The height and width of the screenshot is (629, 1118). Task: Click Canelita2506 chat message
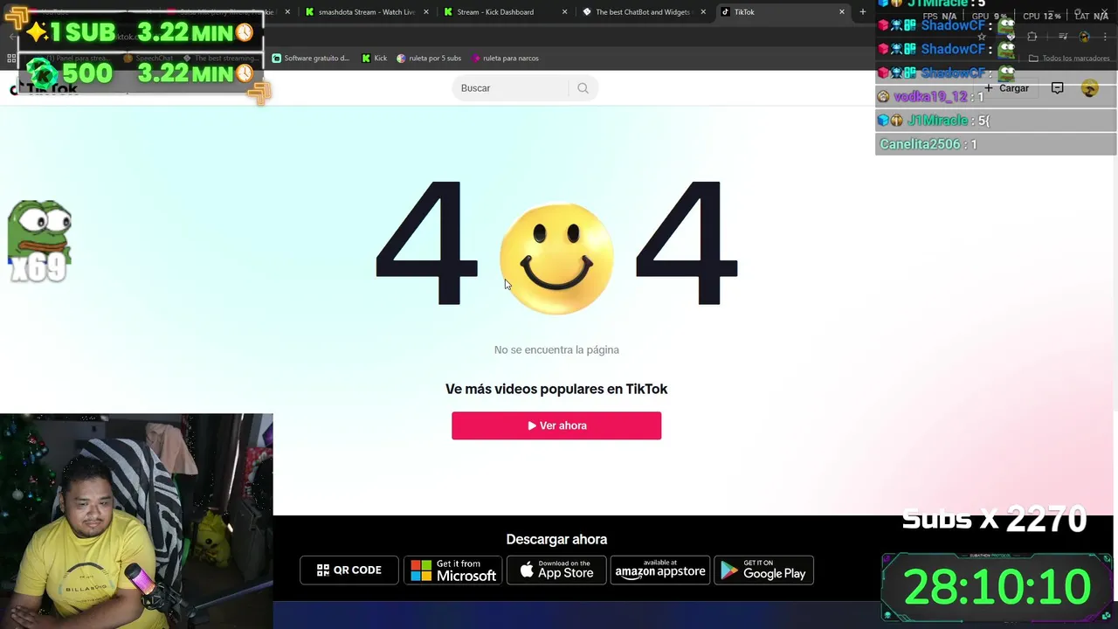[x=996, y=144]
